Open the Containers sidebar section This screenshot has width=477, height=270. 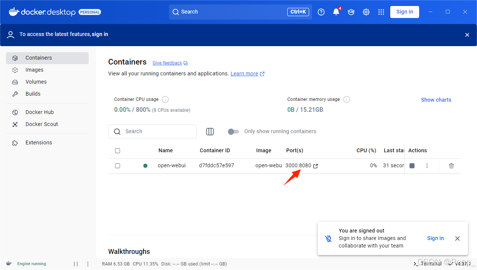[x=47, y=58]
